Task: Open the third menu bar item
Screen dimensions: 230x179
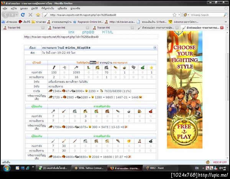Action: [24, 8]
